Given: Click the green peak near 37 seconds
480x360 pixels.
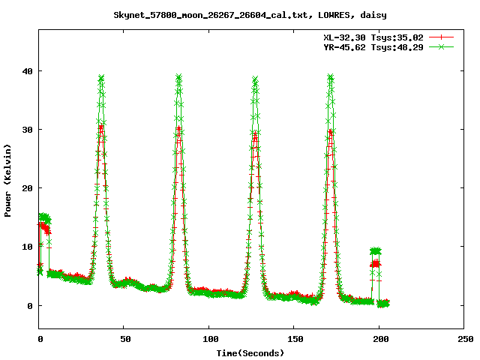Looking at the screenshot, I should tap(101, 77).
